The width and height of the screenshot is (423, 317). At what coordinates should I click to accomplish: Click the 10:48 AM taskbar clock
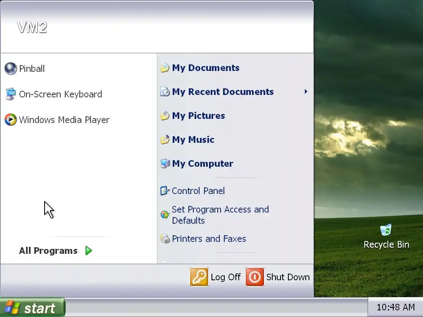395,307
